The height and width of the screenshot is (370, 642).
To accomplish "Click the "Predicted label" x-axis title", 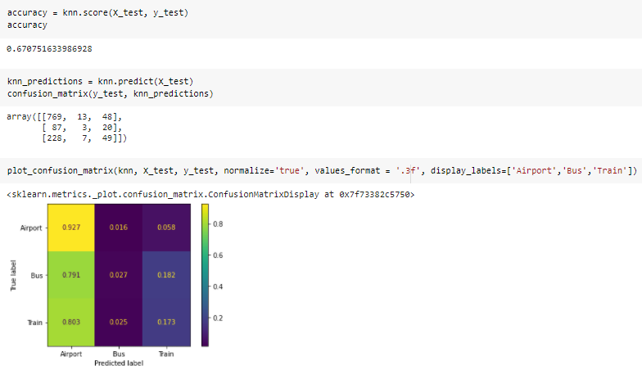I will (119, 361).
